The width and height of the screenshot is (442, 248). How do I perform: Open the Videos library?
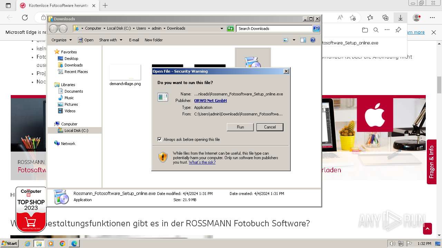(x=70, y=111)
